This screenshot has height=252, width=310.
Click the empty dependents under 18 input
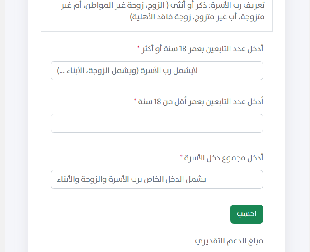pyautogui.click(x=156, y=123)
